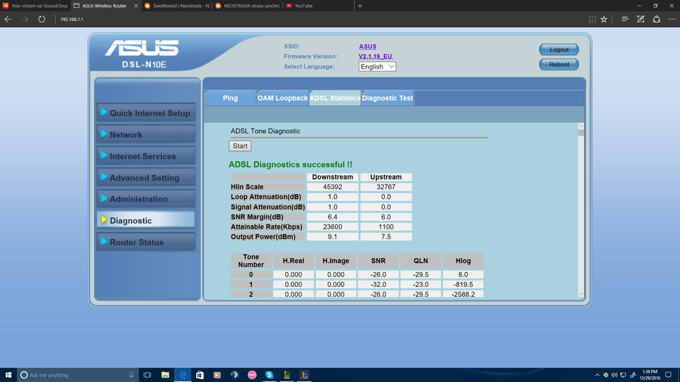This screenshot has width=680, height=382.
Task: Open the Select Language dropdown
Action: 377,67
